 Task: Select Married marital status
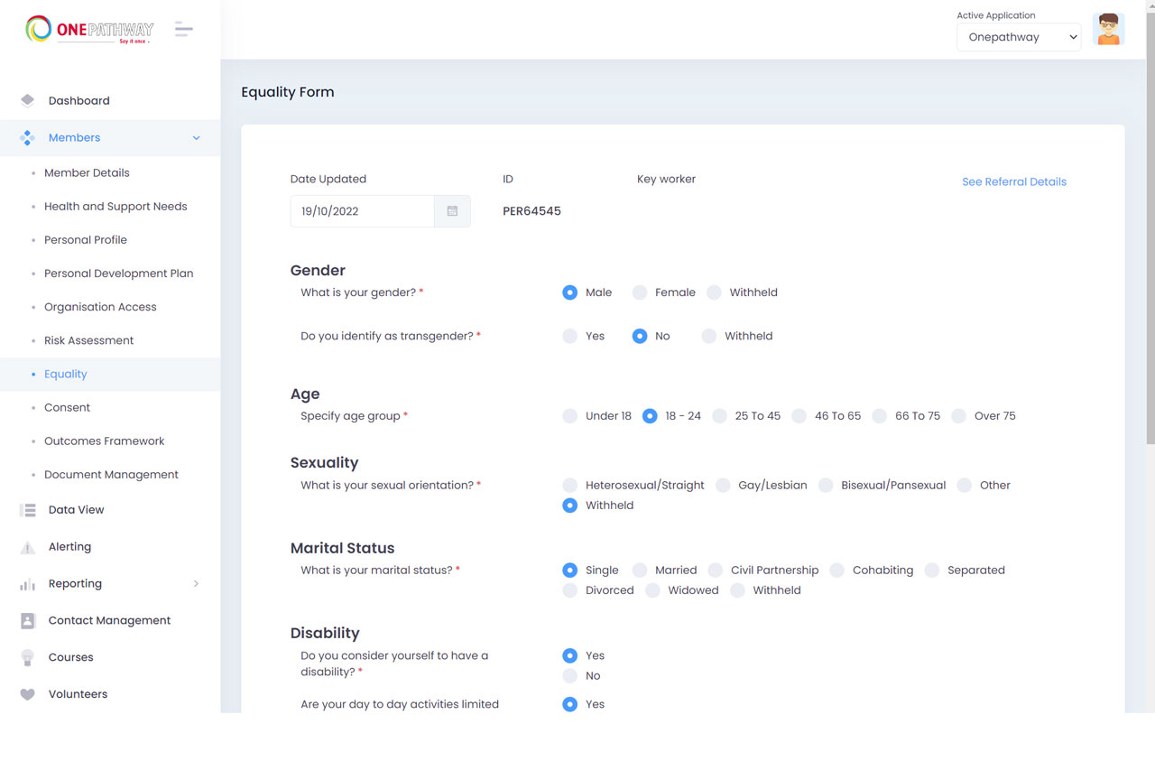click(x=640, y=571)
